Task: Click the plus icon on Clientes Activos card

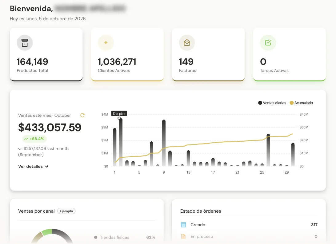Action: coord(106,43)
